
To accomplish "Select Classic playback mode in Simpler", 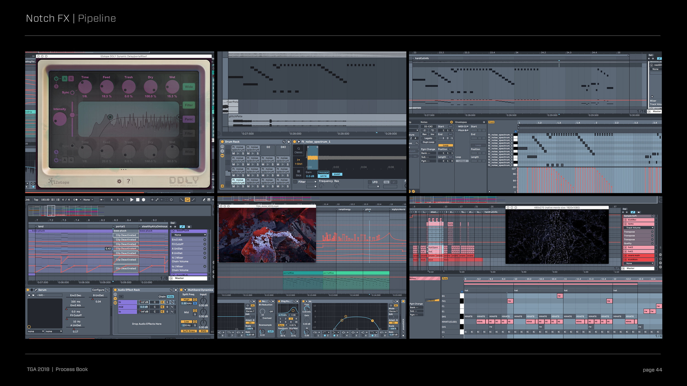I will click(298, 150).
